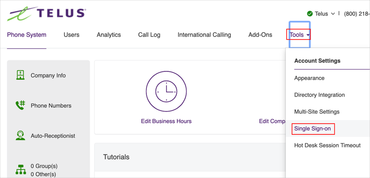The height and width of the screenshot is (178, 370).
Task: Choose Hot Desk Session Timeout
Action: 327,146
